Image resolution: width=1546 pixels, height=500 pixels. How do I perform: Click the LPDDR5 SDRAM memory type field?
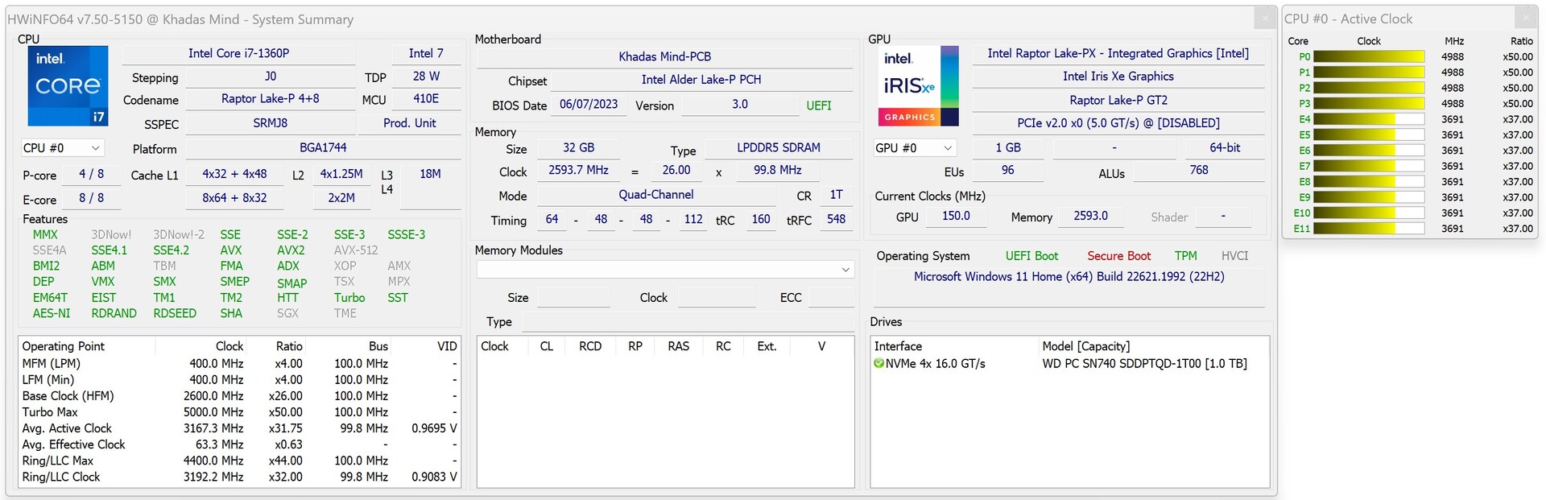coord(779,148)
